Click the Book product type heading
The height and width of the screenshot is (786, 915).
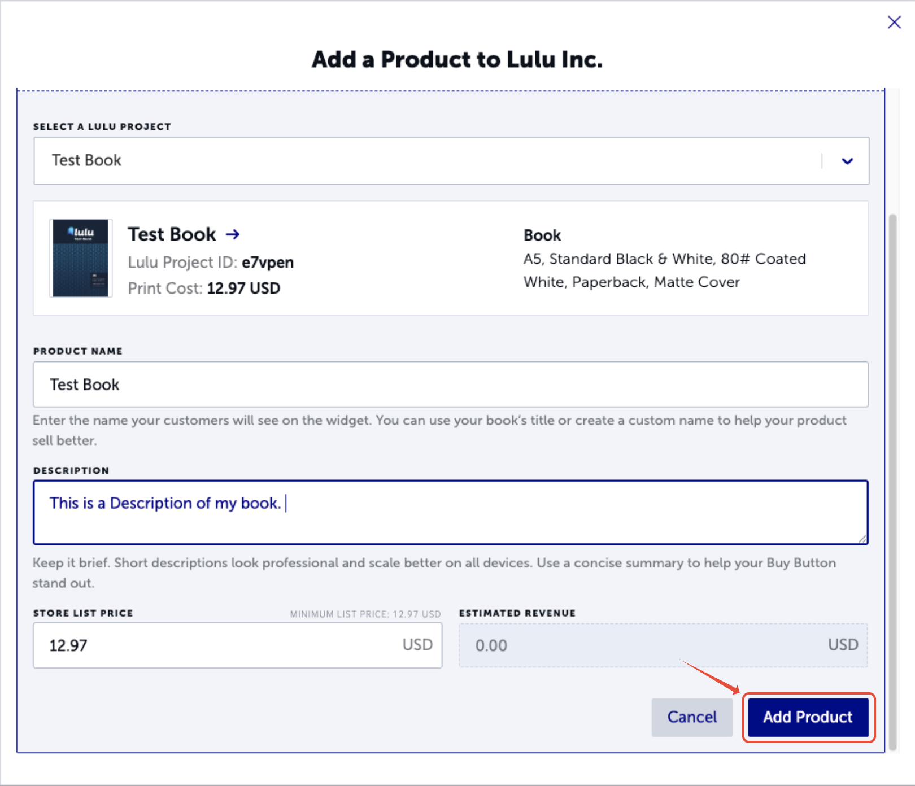pyautogui.click(x=542, y=235)
